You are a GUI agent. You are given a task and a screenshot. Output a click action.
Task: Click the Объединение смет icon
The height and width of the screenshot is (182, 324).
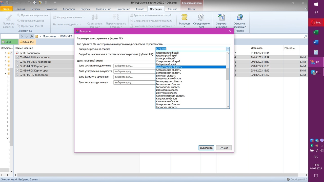(201, 18)
